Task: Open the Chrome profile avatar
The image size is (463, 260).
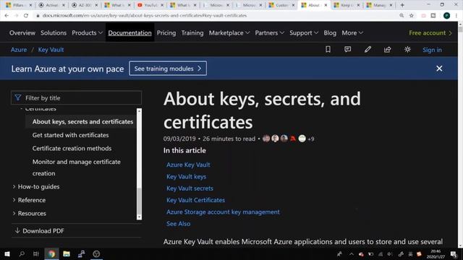Action: click(x=446, y=16)
